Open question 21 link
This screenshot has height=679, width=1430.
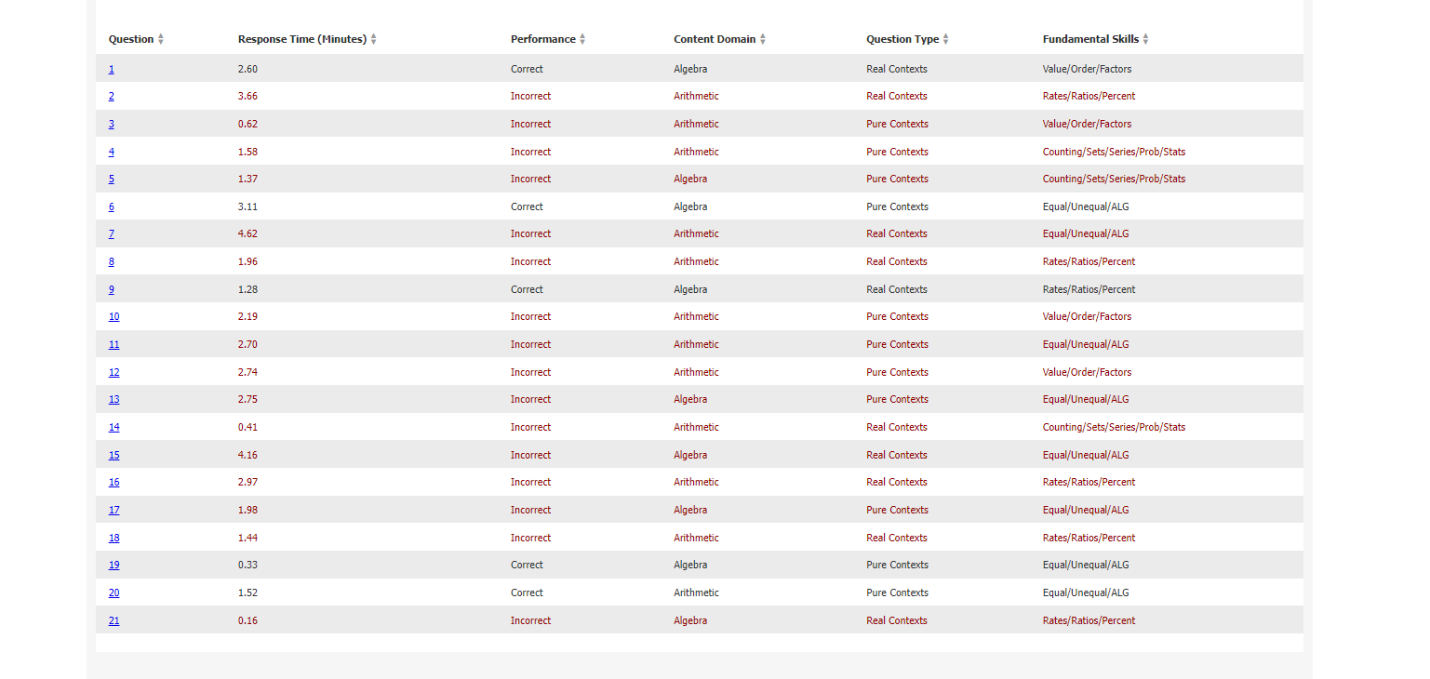tap(114, 620)
